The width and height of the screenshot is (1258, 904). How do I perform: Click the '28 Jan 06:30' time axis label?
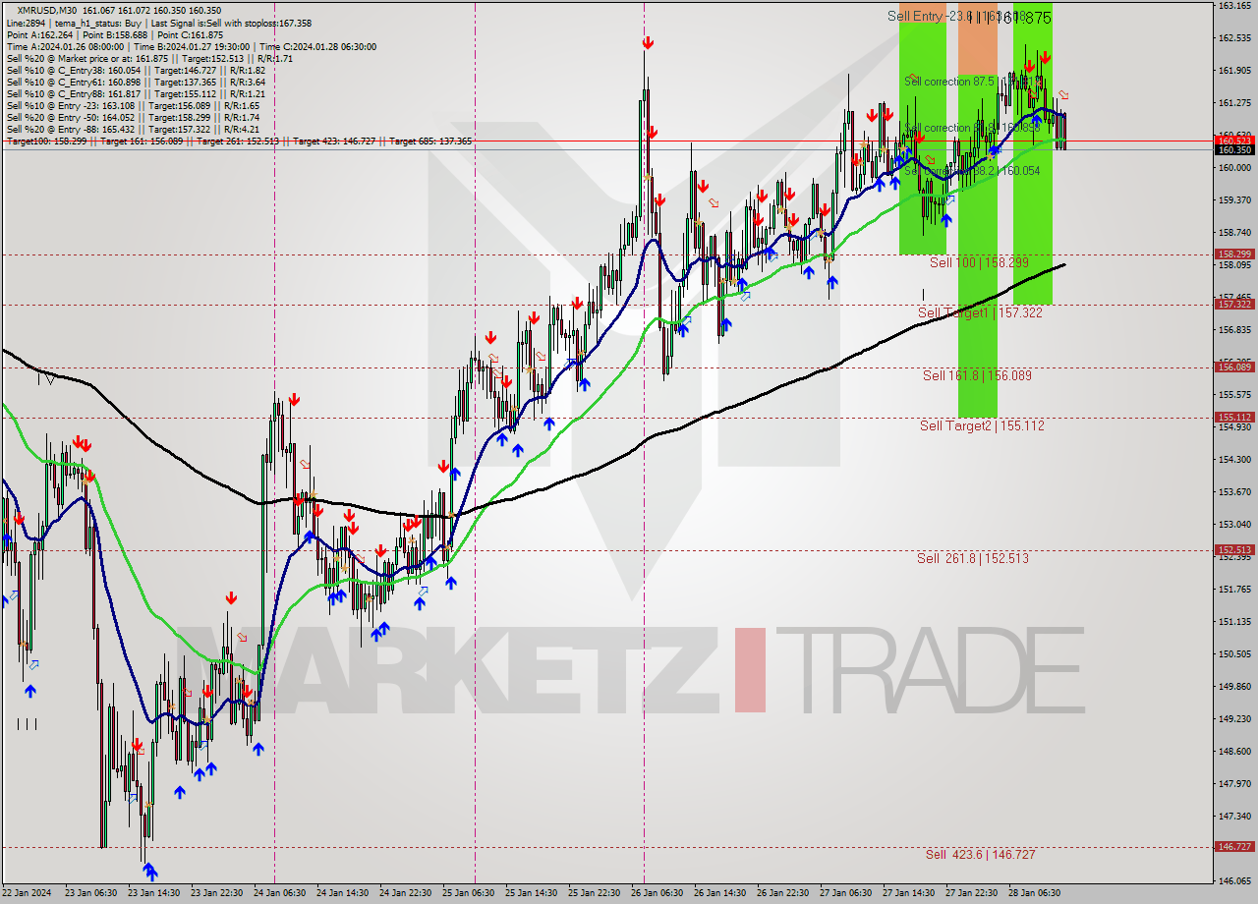[x=1035, y=893]
